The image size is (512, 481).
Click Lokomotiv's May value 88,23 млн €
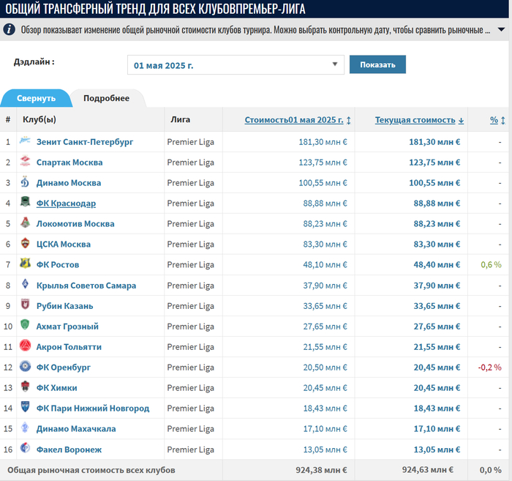(325, 224)
